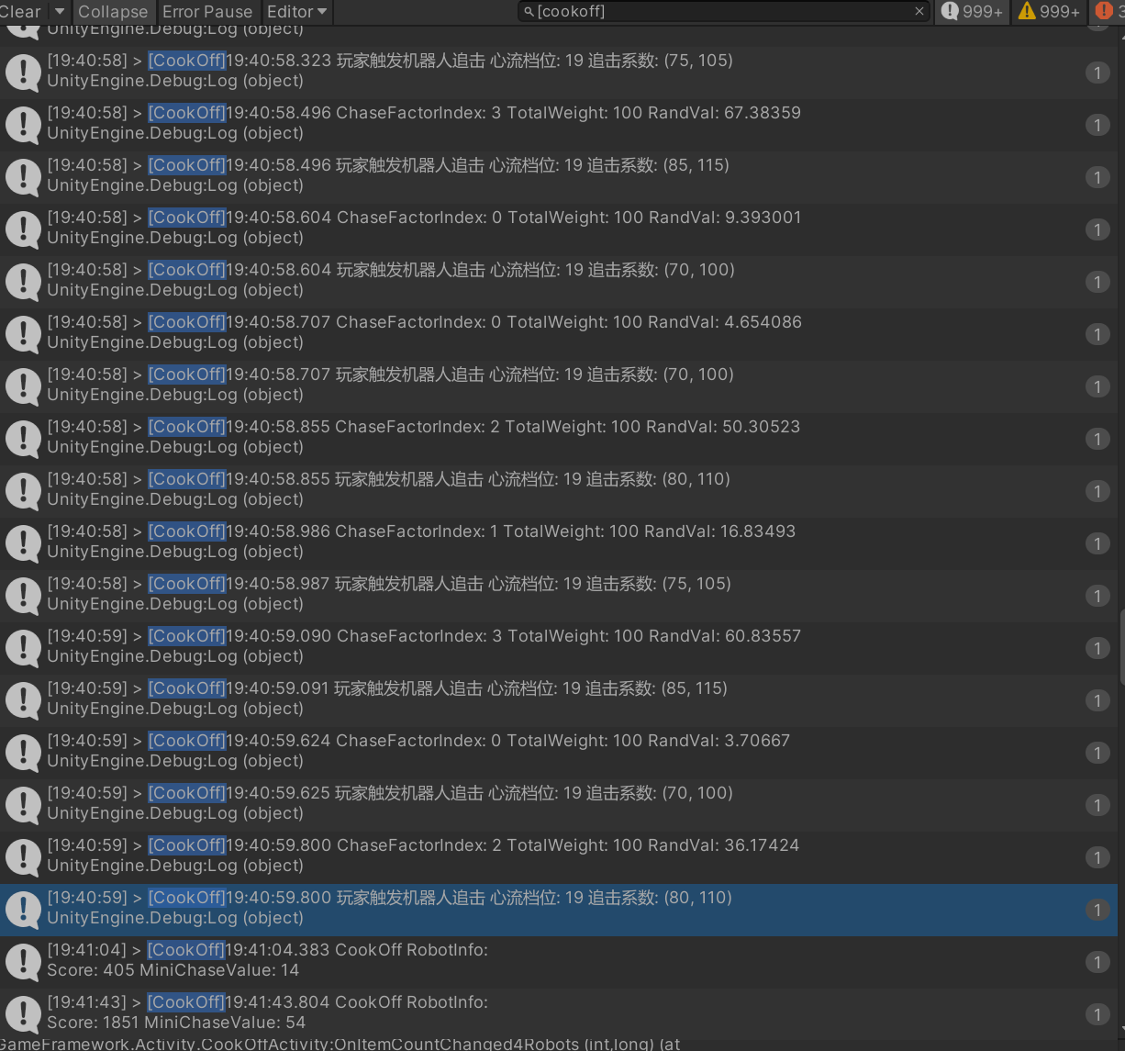The image size is (1125, 1051).
Task: Open the Editor target dropdown
Action: click(x=296, y=11)
